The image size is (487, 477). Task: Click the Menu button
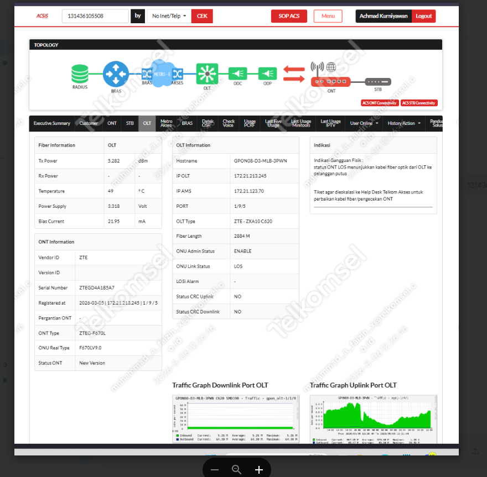point(328,16)
